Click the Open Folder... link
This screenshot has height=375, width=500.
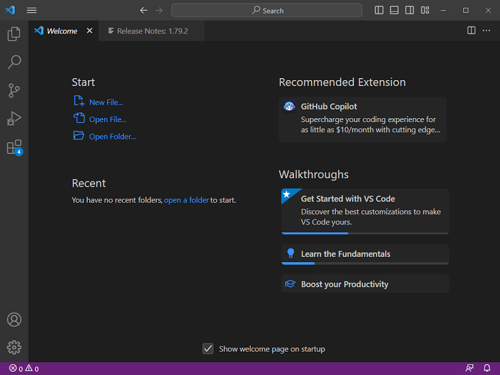click(x=113, y=137)
